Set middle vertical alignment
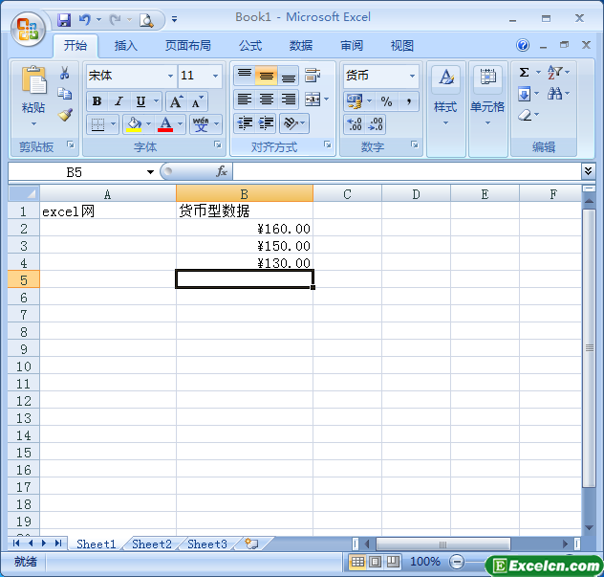This screenshot has width=604, height=577. click(x=267, y=76)
